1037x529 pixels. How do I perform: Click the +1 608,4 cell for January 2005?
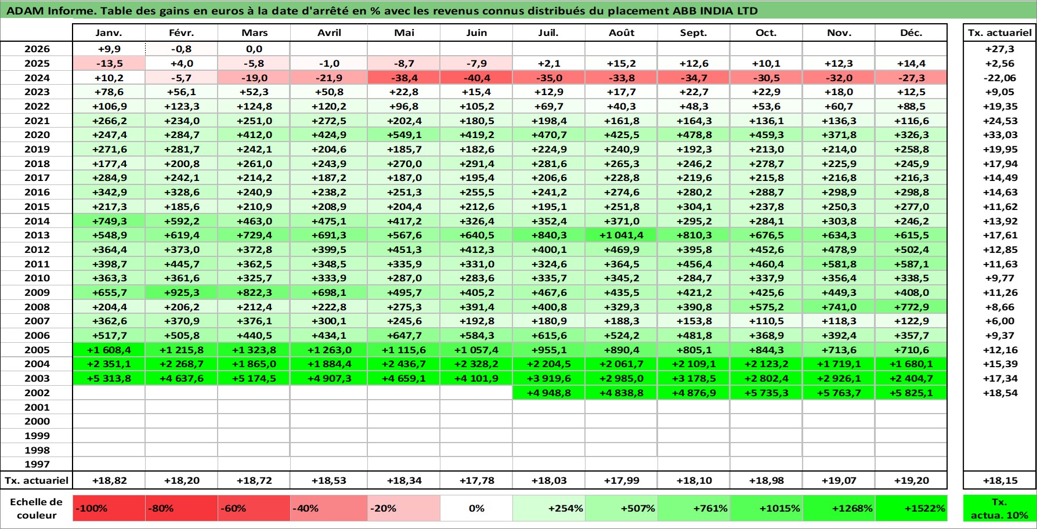tap(109, 350)
